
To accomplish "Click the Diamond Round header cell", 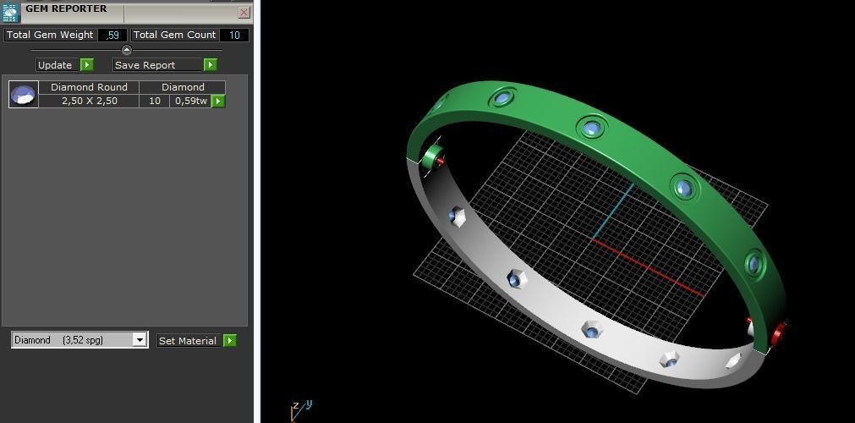I will [x=89, y=87].
